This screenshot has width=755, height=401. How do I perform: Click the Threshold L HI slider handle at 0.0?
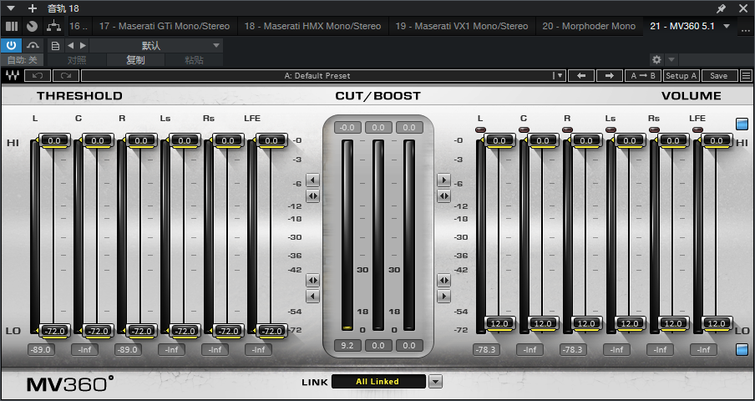(53, 140)
